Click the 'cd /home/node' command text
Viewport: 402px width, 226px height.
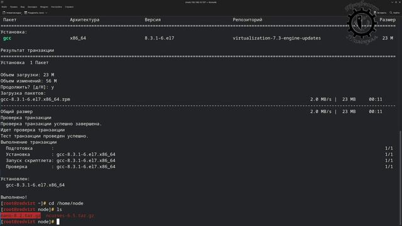66,203
